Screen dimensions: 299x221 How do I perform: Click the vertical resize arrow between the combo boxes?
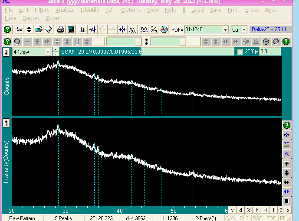click(146, 42)
